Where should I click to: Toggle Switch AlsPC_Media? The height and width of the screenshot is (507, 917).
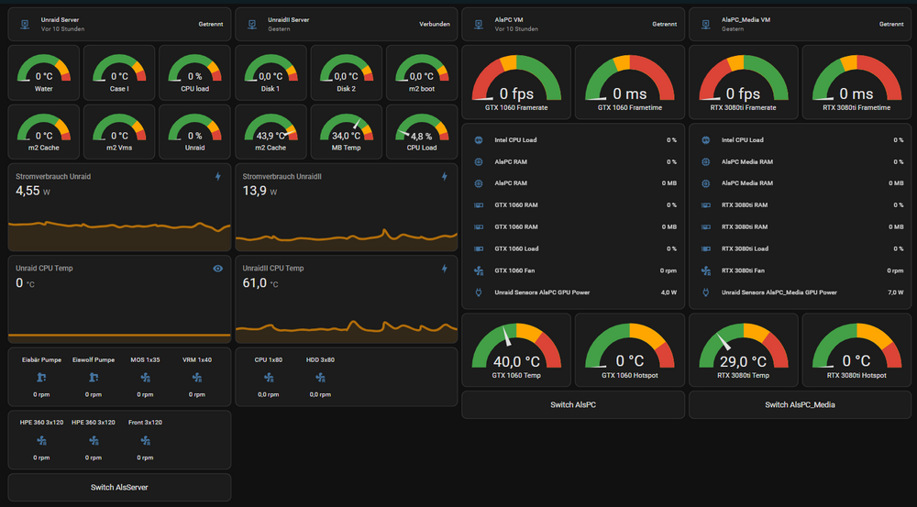(800, 404)
